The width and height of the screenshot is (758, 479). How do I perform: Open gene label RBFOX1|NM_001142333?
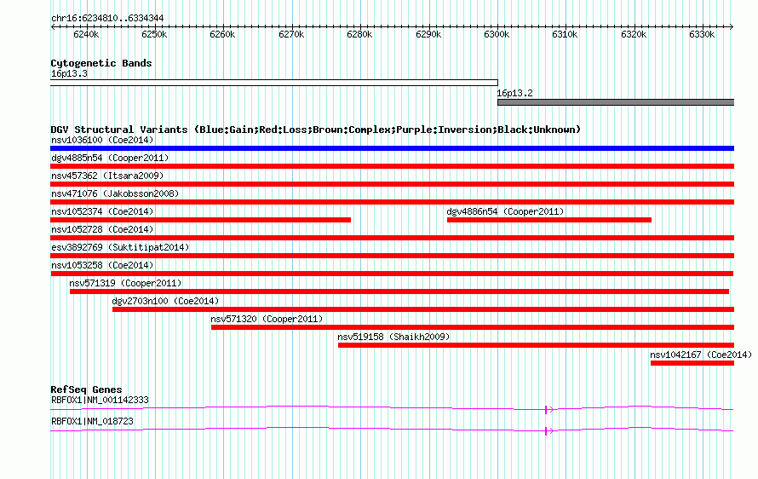[100, 400]
